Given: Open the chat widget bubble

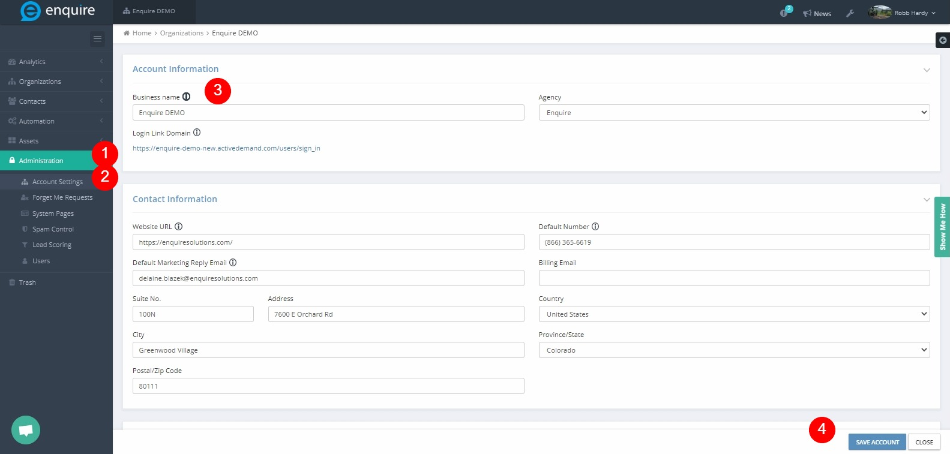Looking at the screenshot, I should tap(26, 430).
